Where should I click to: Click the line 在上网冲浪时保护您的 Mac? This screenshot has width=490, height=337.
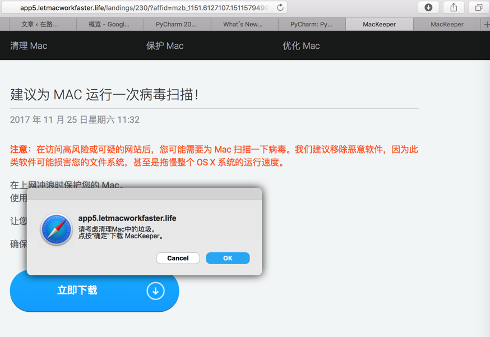click(67, 184)
